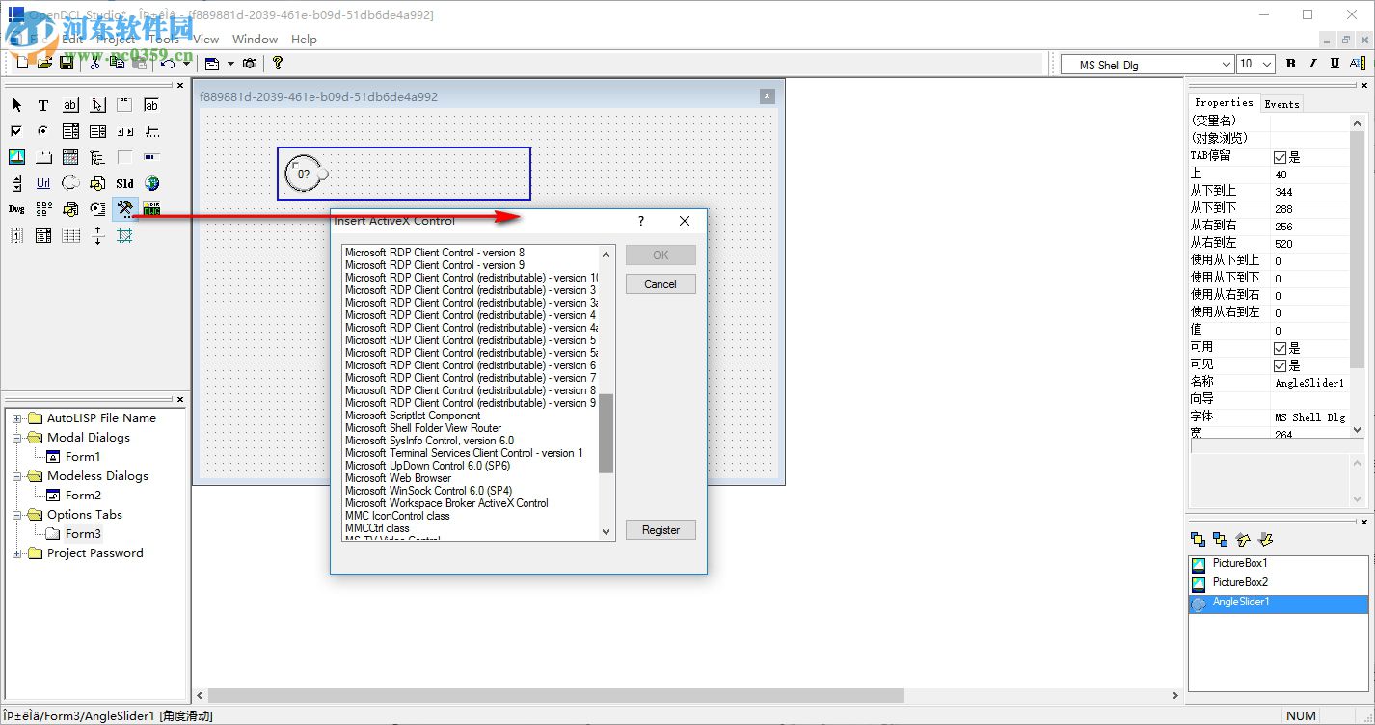Open the undo history dropdown arrow

186,63
